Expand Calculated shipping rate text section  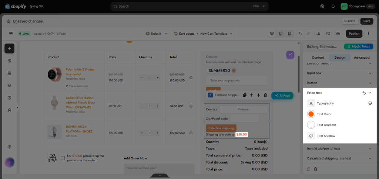point(339,159)
